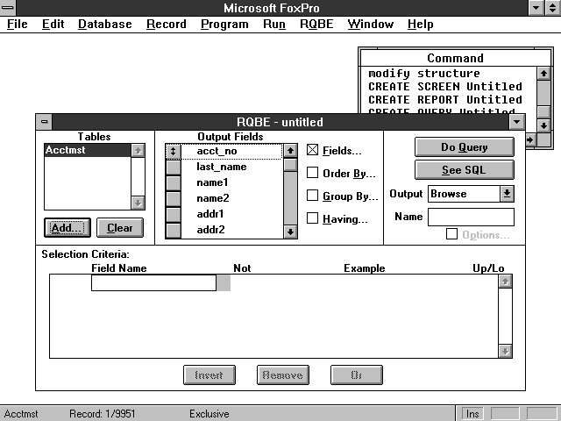The width and height of the screenshot is (561, 421).
Task: Expand the Output Browse dropdown
Action: (507, 194)
